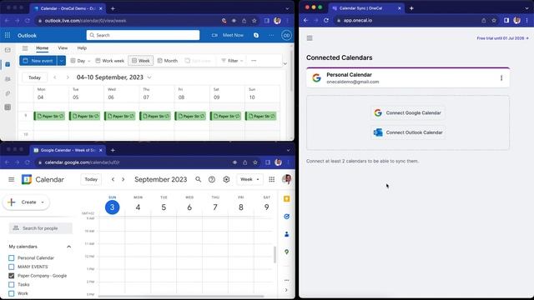Click the Outlook Search field
The width and height of the screenshot is (534, 300).
point(143,35)
